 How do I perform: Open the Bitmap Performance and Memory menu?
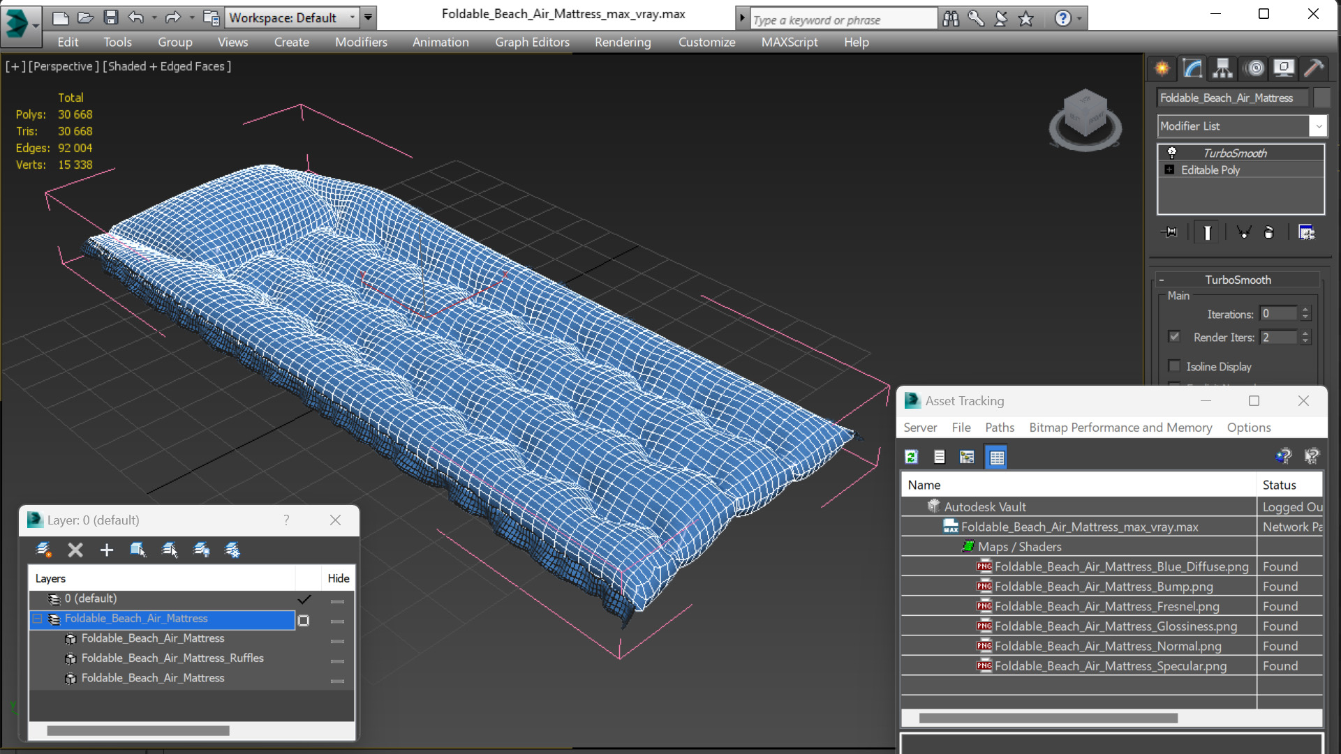1120,428
